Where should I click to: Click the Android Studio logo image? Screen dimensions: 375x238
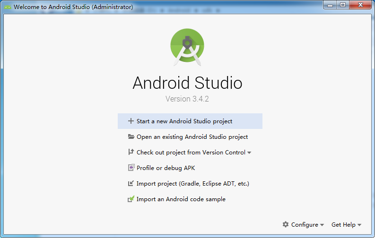[x=187, y=47]
